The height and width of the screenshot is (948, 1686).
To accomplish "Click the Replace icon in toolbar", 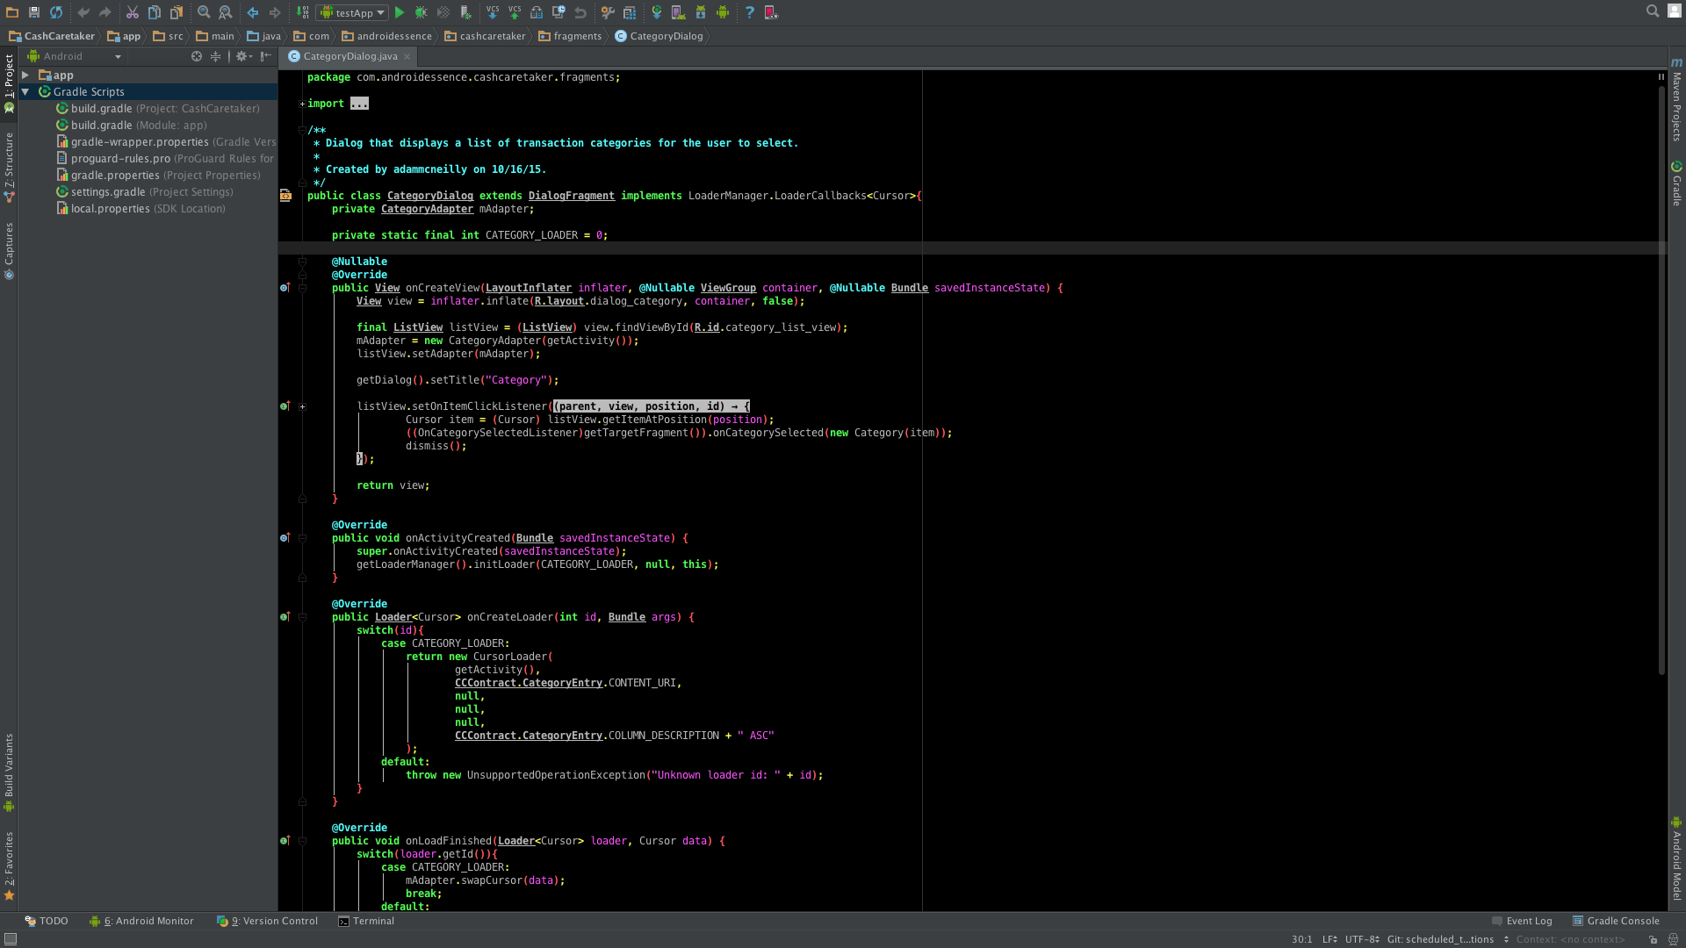I will click(x=226, y=12).
